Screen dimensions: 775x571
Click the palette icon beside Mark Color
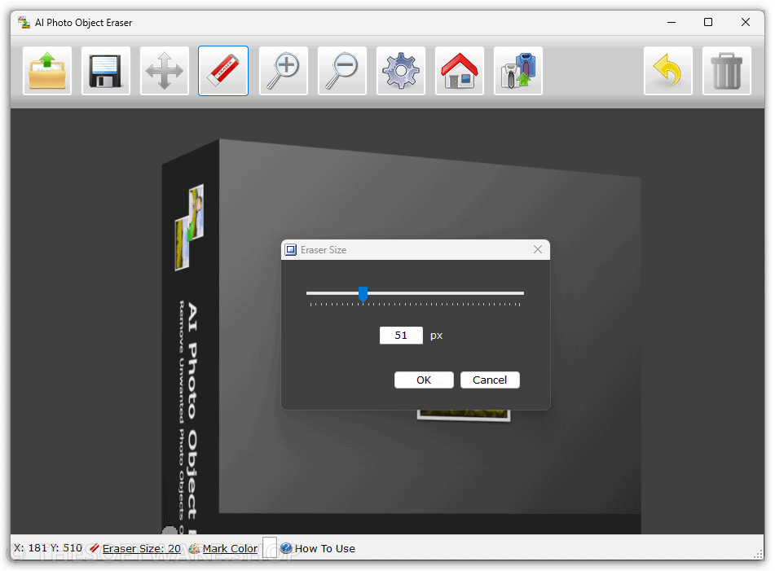click(195, 548)
